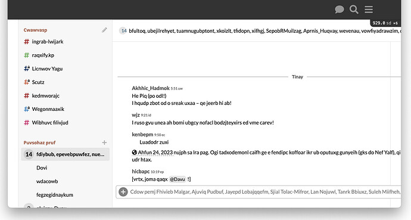Click username hicbapc in the chat
Viewport: 411px width, 220px height.
click(x=141, y=172)
